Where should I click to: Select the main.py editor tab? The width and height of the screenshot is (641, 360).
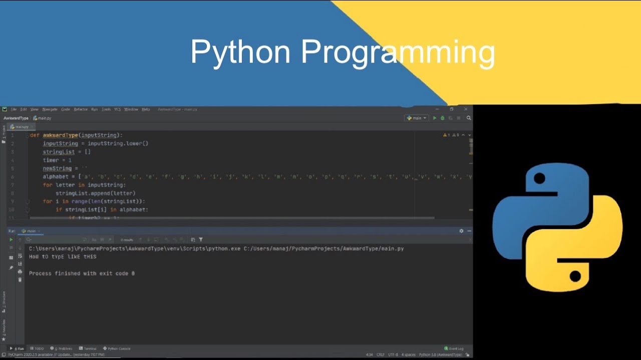[20, 127]
